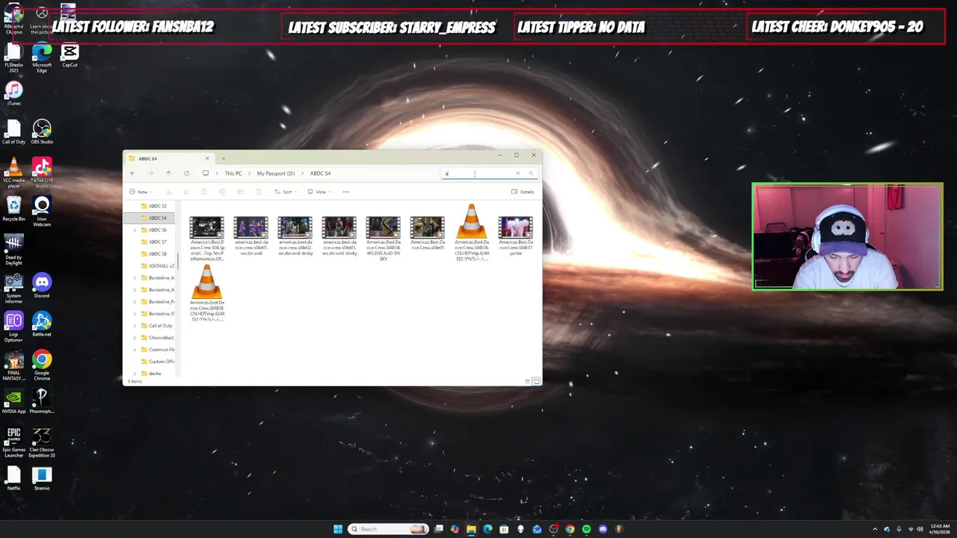Screen dimensions: 957x538
Task: Toggle the Details pane
Action: (523, 192)
